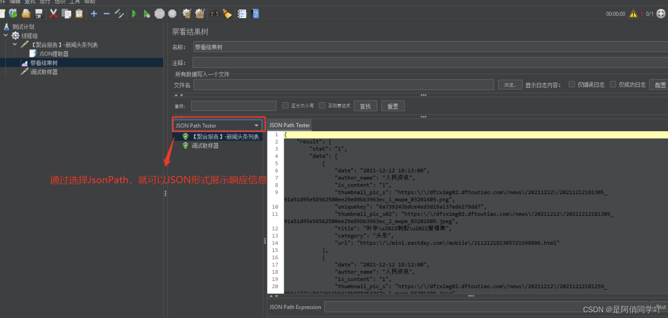Enable the 区分大小写 checkbox

[285, 106]
